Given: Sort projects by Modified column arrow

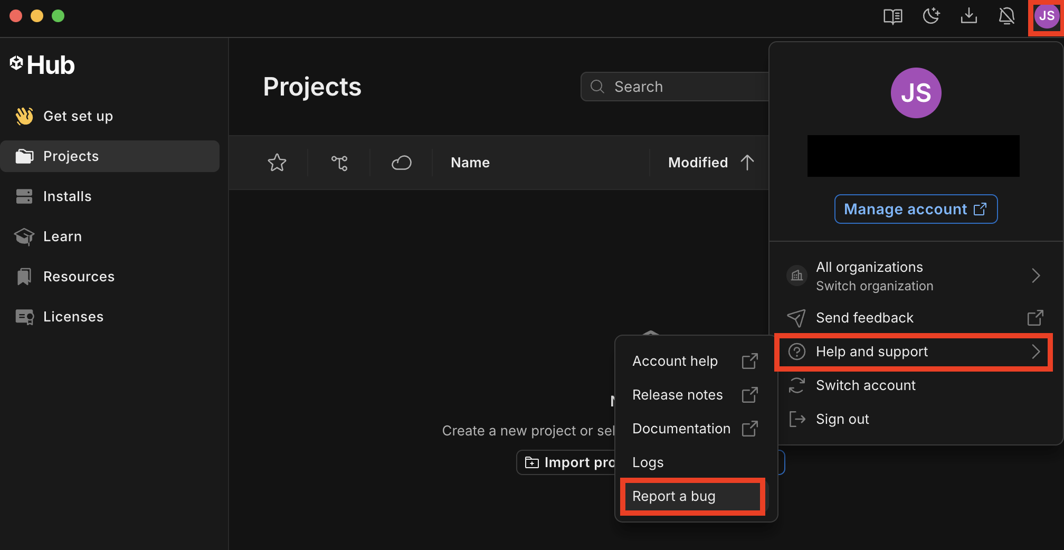Looking at the screenshot, I should click(747, 163).
